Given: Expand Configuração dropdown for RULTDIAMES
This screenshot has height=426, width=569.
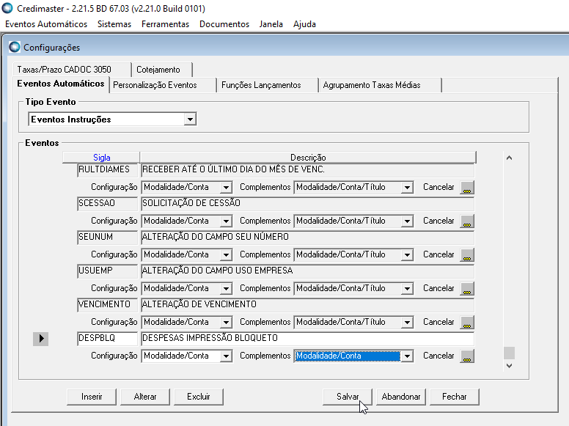Looking at the screenshot, I should click(x=226, y=187).
